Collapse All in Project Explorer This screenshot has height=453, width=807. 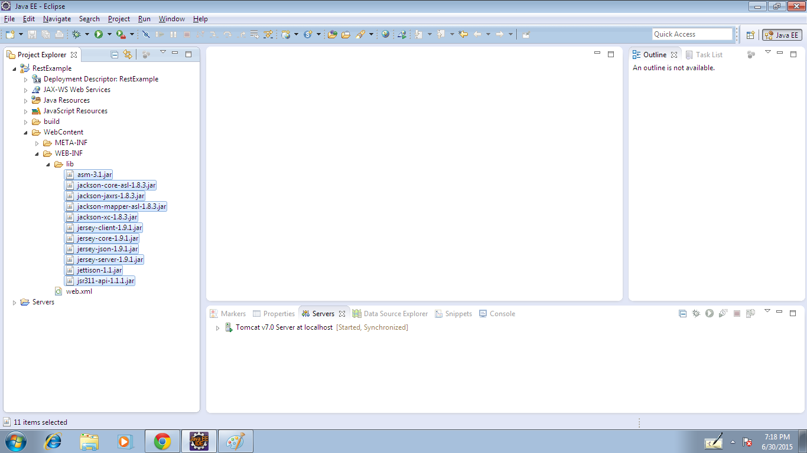[115, 55]
